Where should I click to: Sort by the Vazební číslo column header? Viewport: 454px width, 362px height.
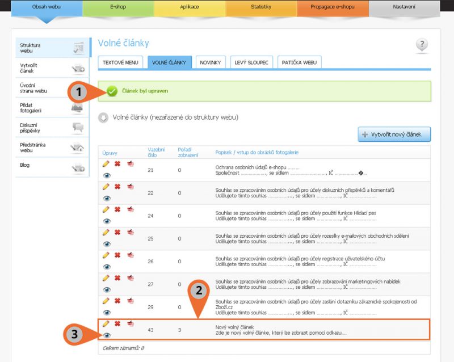(156, 152)
